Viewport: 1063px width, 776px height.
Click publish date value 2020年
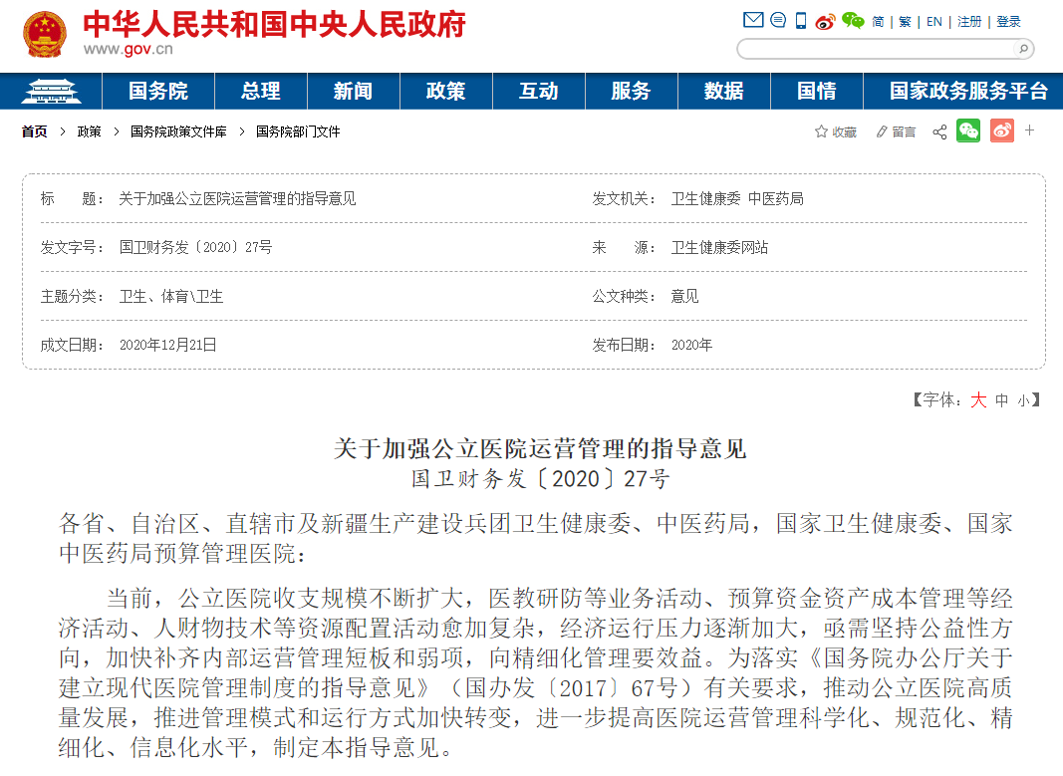691,345
